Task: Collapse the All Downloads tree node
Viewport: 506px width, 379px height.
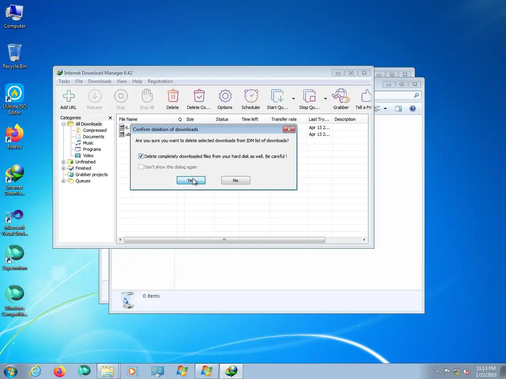Action: (63, 124)
